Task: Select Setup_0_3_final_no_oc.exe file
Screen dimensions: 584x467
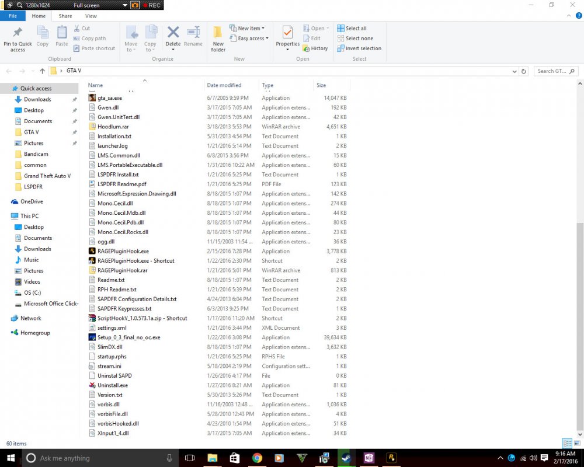Action: [x=129, y=337]
